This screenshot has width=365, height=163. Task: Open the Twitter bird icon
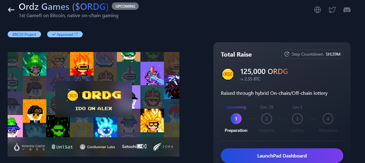click(x=332, y=10)
